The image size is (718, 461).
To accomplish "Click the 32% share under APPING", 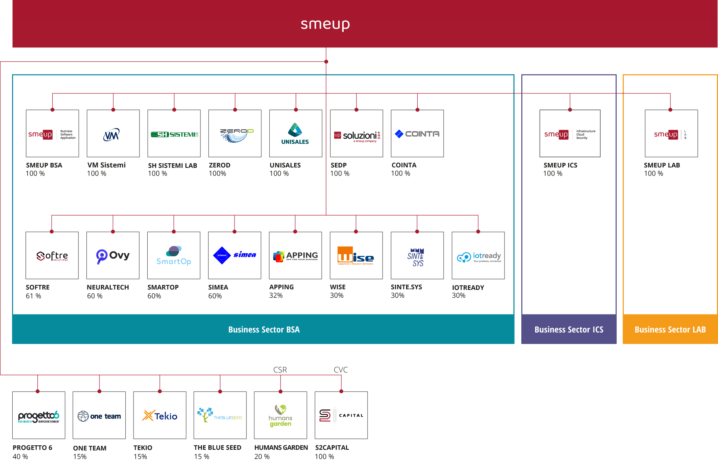I will tap(276, 296).
